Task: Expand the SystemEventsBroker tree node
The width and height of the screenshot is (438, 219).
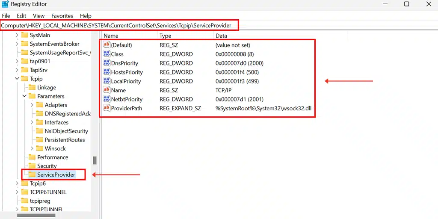Action: click(x=17, y=44)
